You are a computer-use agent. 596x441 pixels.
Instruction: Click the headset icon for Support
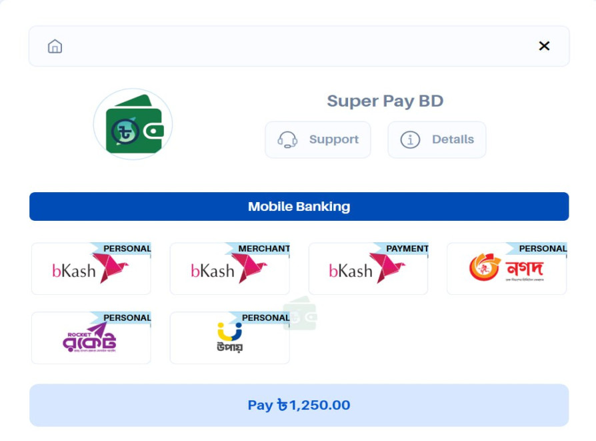(x=287, y=139)
